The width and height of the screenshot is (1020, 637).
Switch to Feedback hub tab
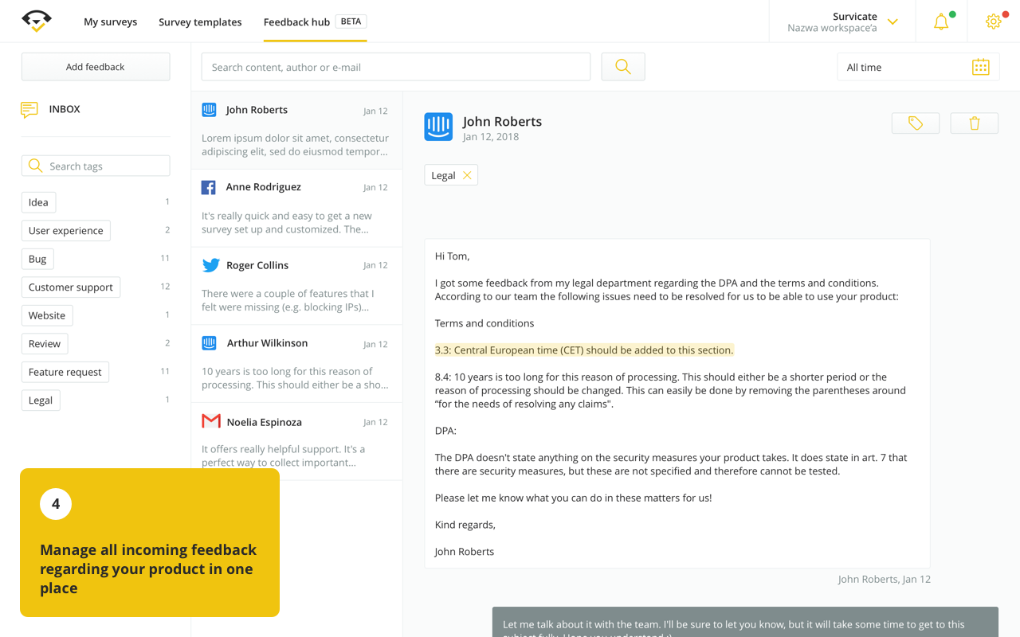tap(296, 21)
